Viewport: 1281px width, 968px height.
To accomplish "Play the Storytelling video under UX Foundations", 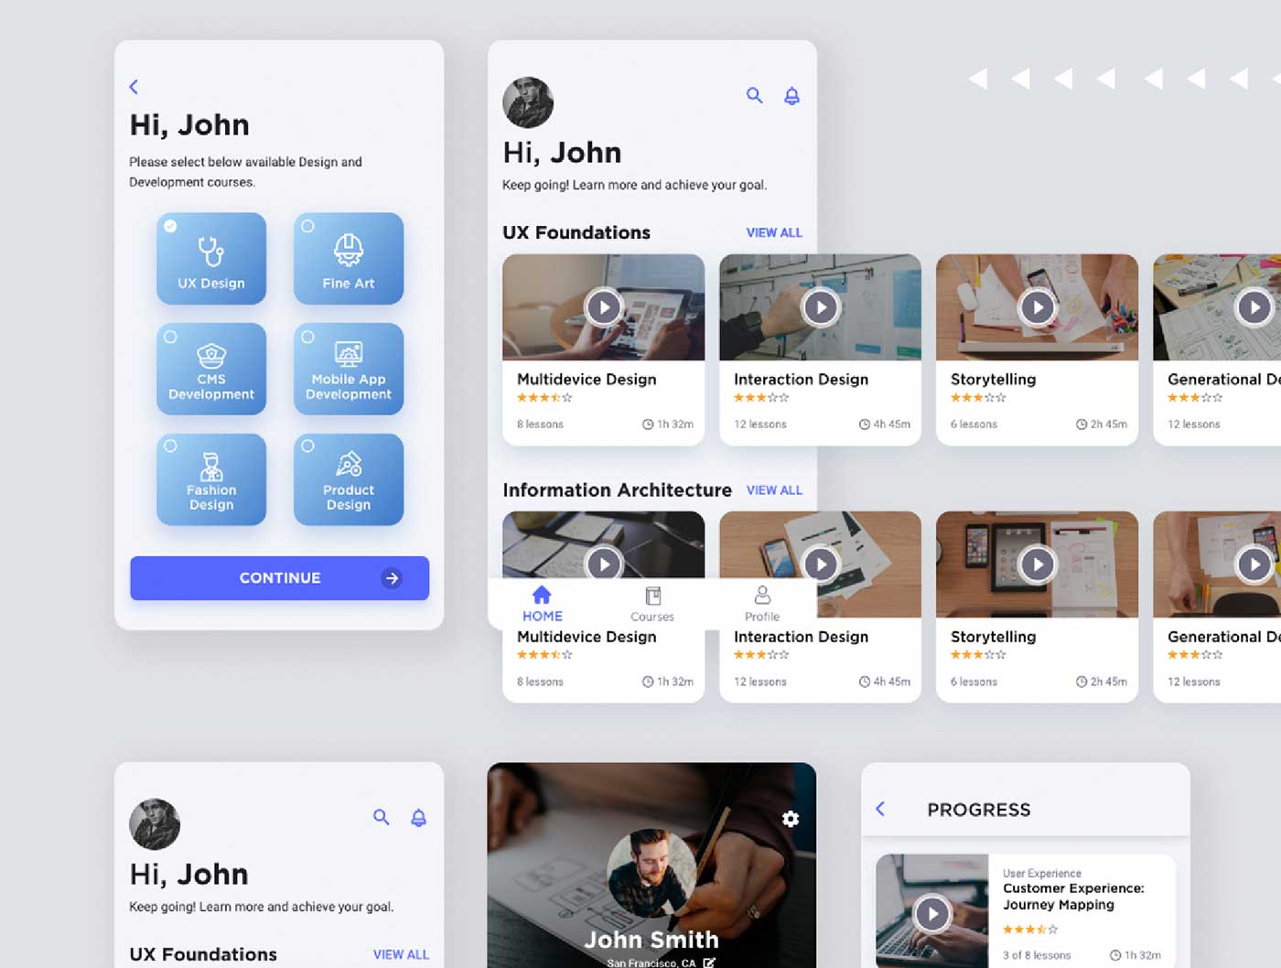I will (1038, 307).
